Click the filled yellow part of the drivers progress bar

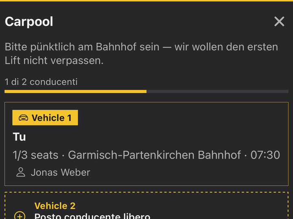[x=76, y=91]
